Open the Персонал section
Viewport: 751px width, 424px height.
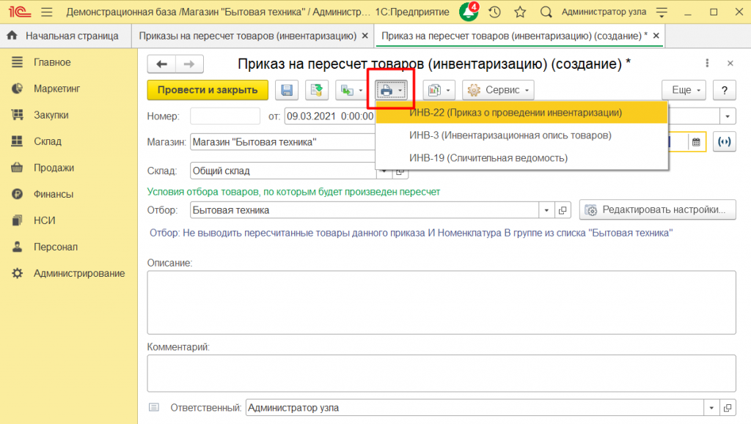(x=55, y=247)
